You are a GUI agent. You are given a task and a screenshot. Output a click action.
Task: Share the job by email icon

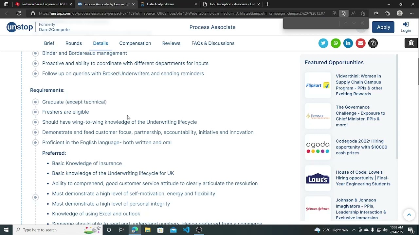pyautogui.click(x=360, y=43)
